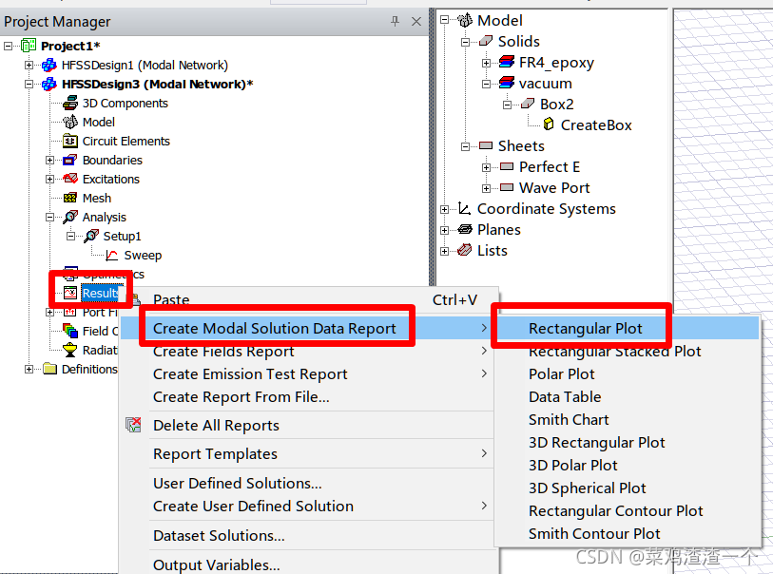
Task: Select Rectangular Contour Plot
Action: pyautogui.click(x=628, y=511)
